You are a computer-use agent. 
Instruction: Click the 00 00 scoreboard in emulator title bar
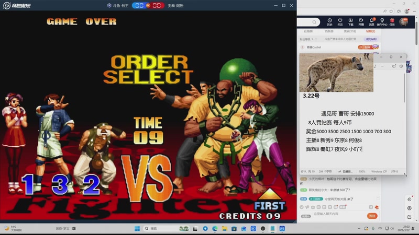click(148, 5)
